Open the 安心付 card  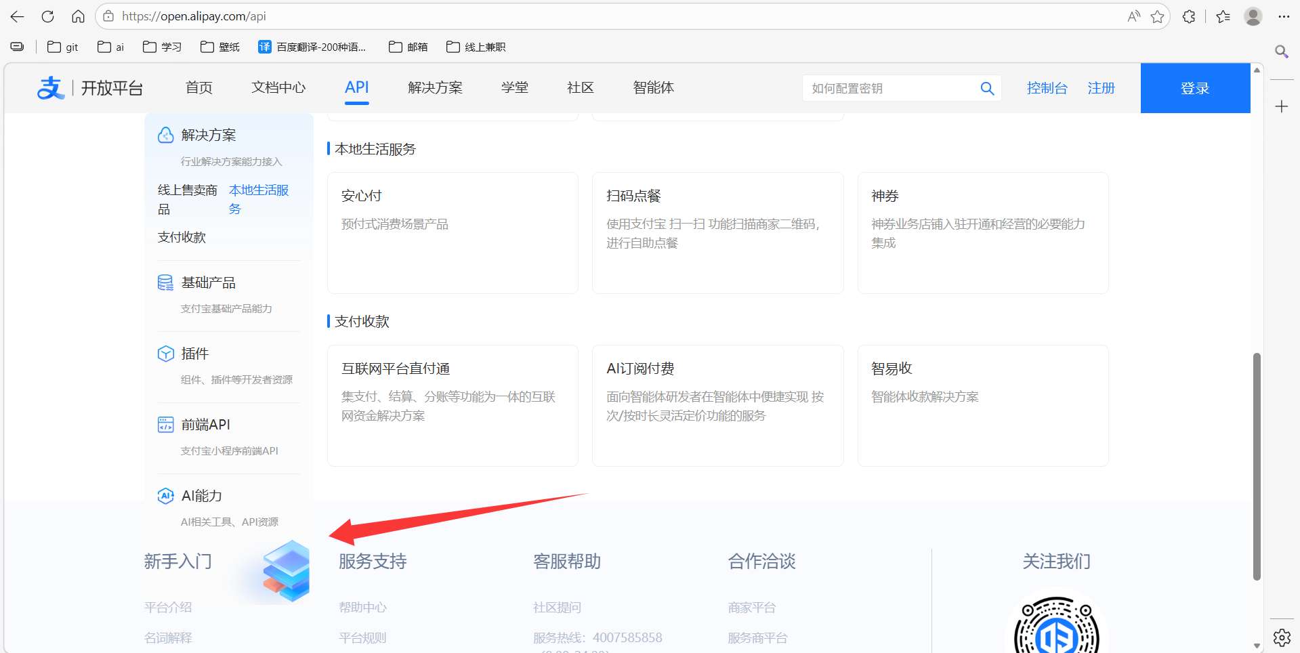453,233
